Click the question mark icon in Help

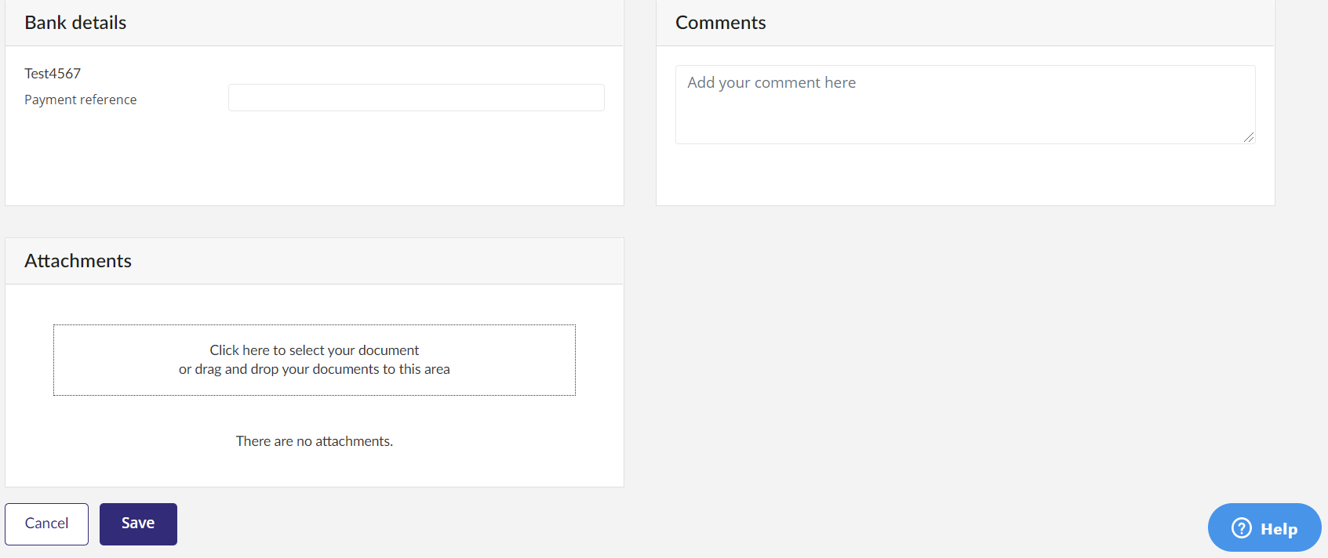1242,528
